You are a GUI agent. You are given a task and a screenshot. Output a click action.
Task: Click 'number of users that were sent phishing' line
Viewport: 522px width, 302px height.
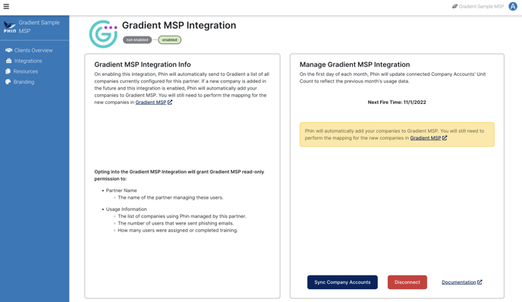(176, 223)
